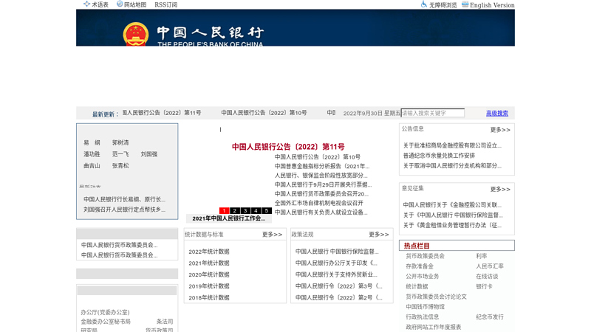
Task: Open 全国外汇市场自律机制电视会议召开
Action: [319, 203]
